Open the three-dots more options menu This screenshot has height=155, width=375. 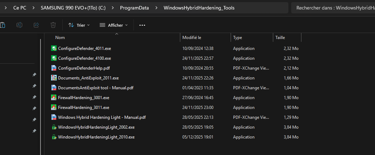click(x=142, y=25)
